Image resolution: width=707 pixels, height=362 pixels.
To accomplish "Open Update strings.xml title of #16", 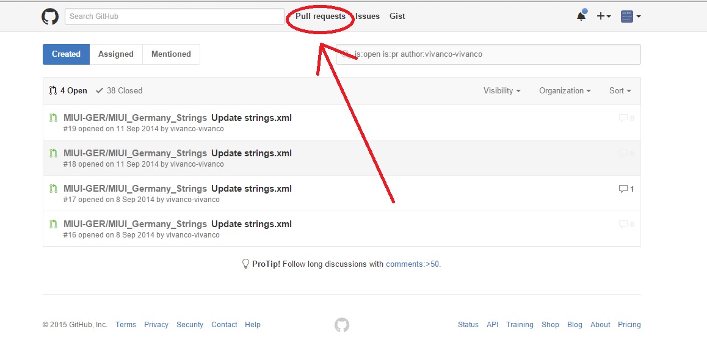I will pyautogui.click(x=252, y=224).
